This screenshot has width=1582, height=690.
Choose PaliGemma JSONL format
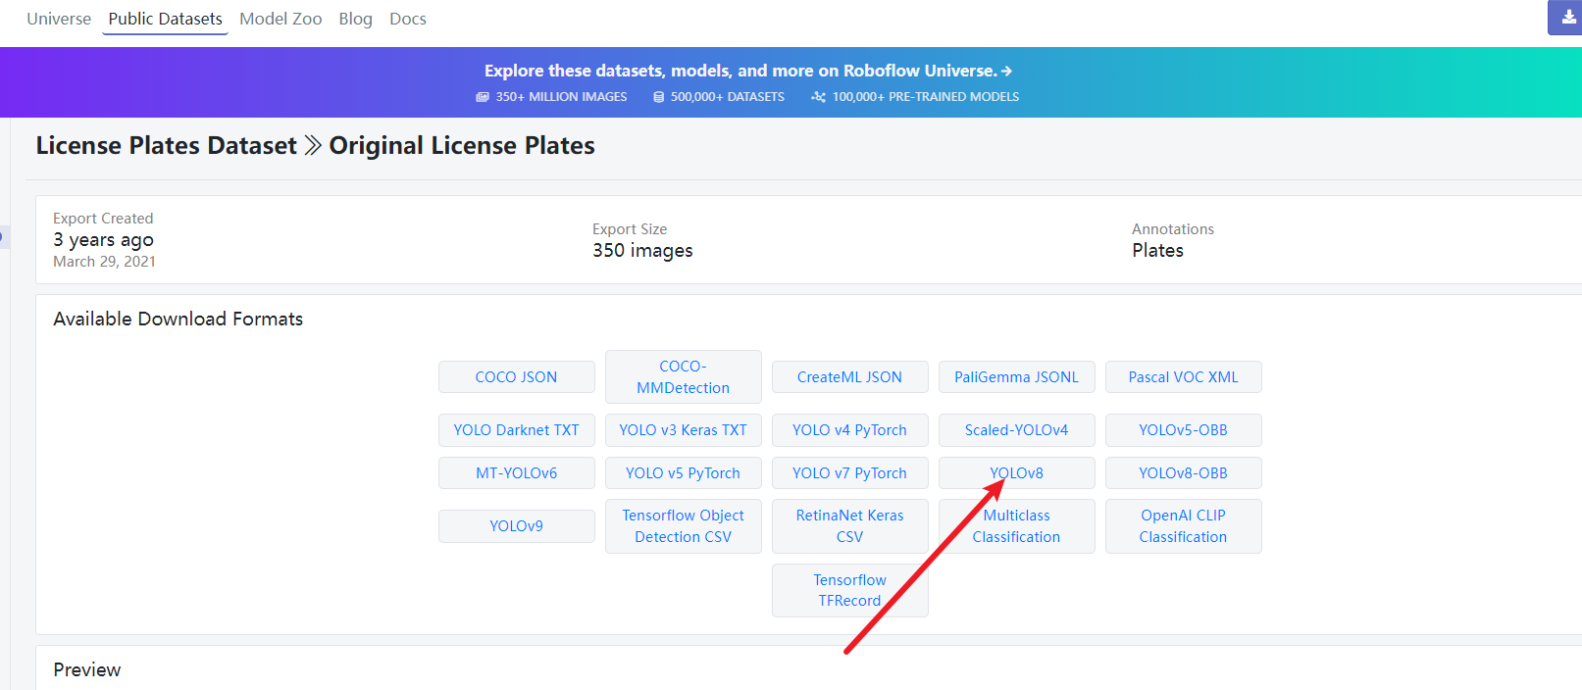pos(1017,377)
